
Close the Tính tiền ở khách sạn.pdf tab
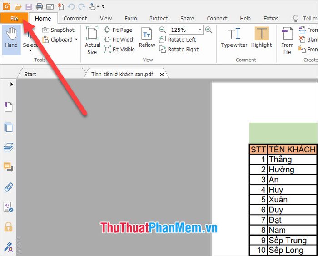(x=162, y=75)
